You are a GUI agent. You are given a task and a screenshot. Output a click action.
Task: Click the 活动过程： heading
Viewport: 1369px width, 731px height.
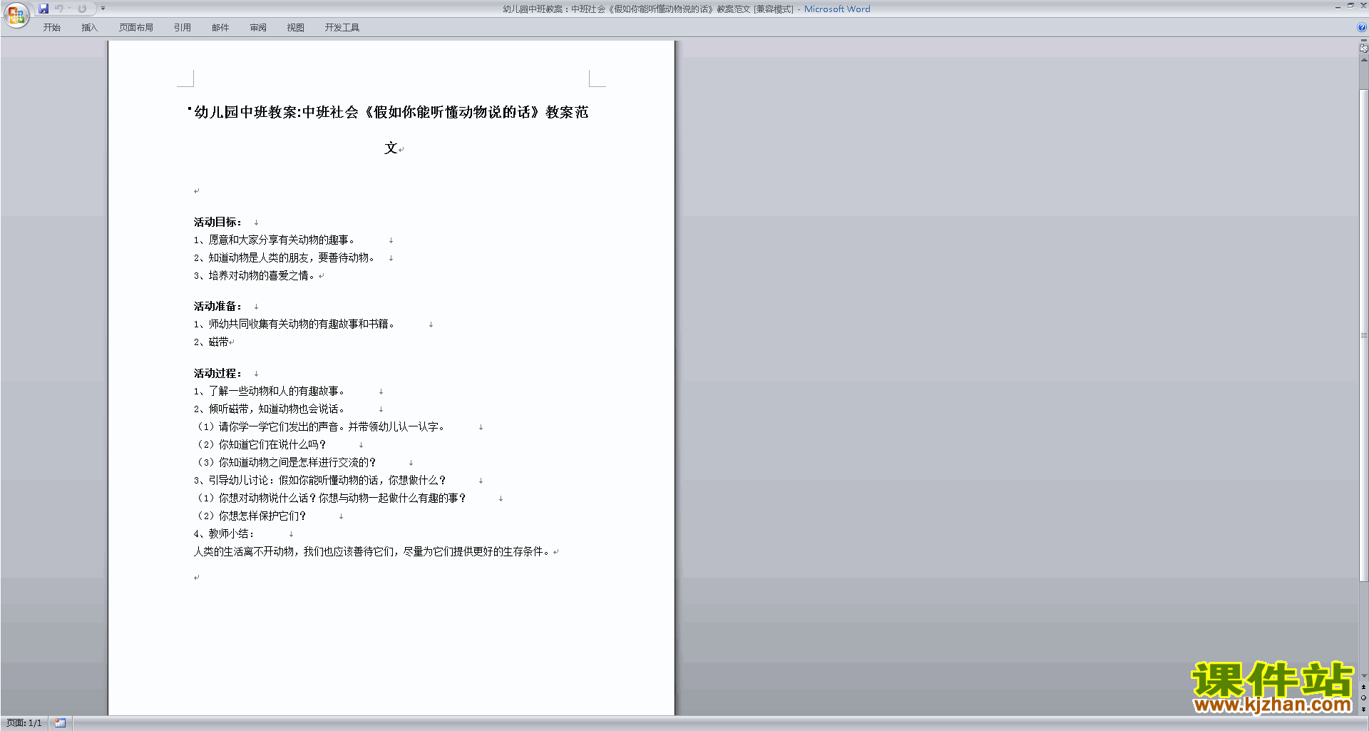pos(217,374)
